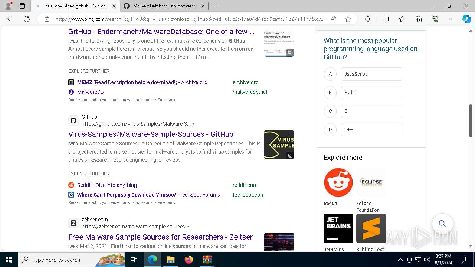Image resolution: width=475 pixels, height=267 pixels.
Task: Open JetBrains tile in Explore more
Action: [x=338, y=232]
